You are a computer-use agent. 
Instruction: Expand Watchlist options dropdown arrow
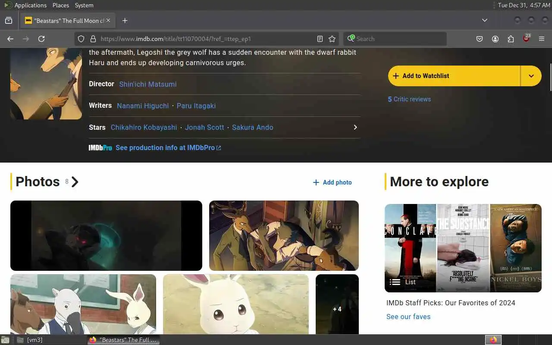(x=531, y=76)
